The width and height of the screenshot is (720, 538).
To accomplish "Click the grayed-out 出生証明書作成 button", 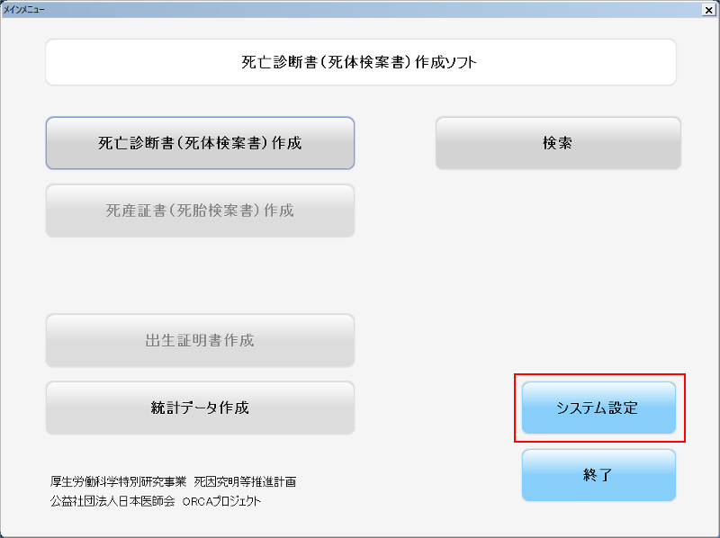I will [x=200, y=340].
